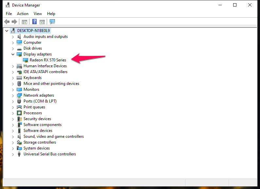This screenshot has width=260, height=189.
Task: Click the Processors chip icon
Action: (x=19, y=113)
